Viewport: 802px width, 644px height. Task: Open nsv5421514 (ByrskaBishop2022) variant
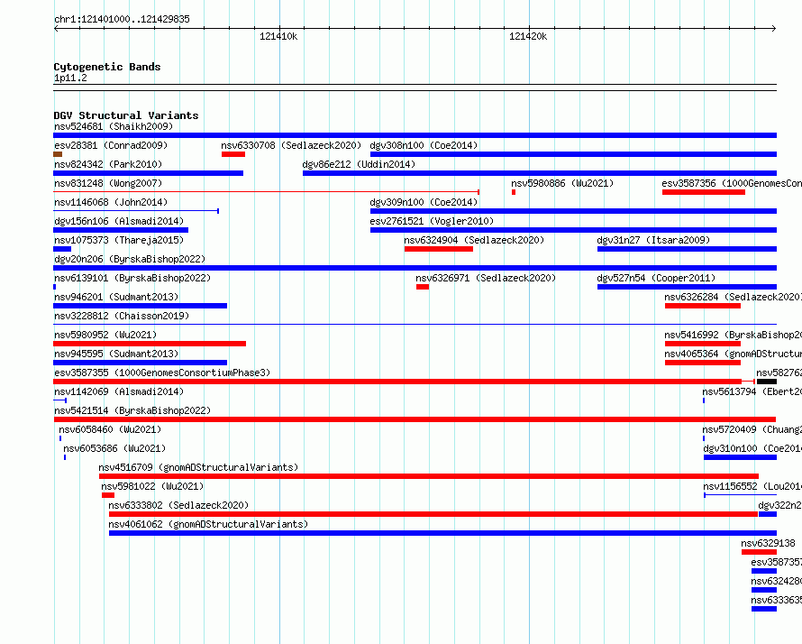pos(132,410)
